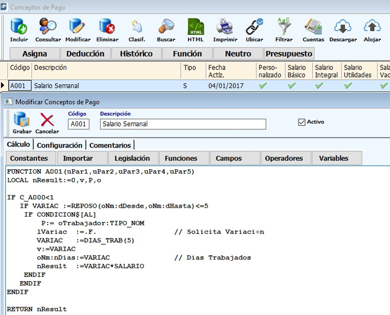Click the Eliminar delete icon
Image resolution: width=390 pixels, height=315 pixels.
point(107,27)
